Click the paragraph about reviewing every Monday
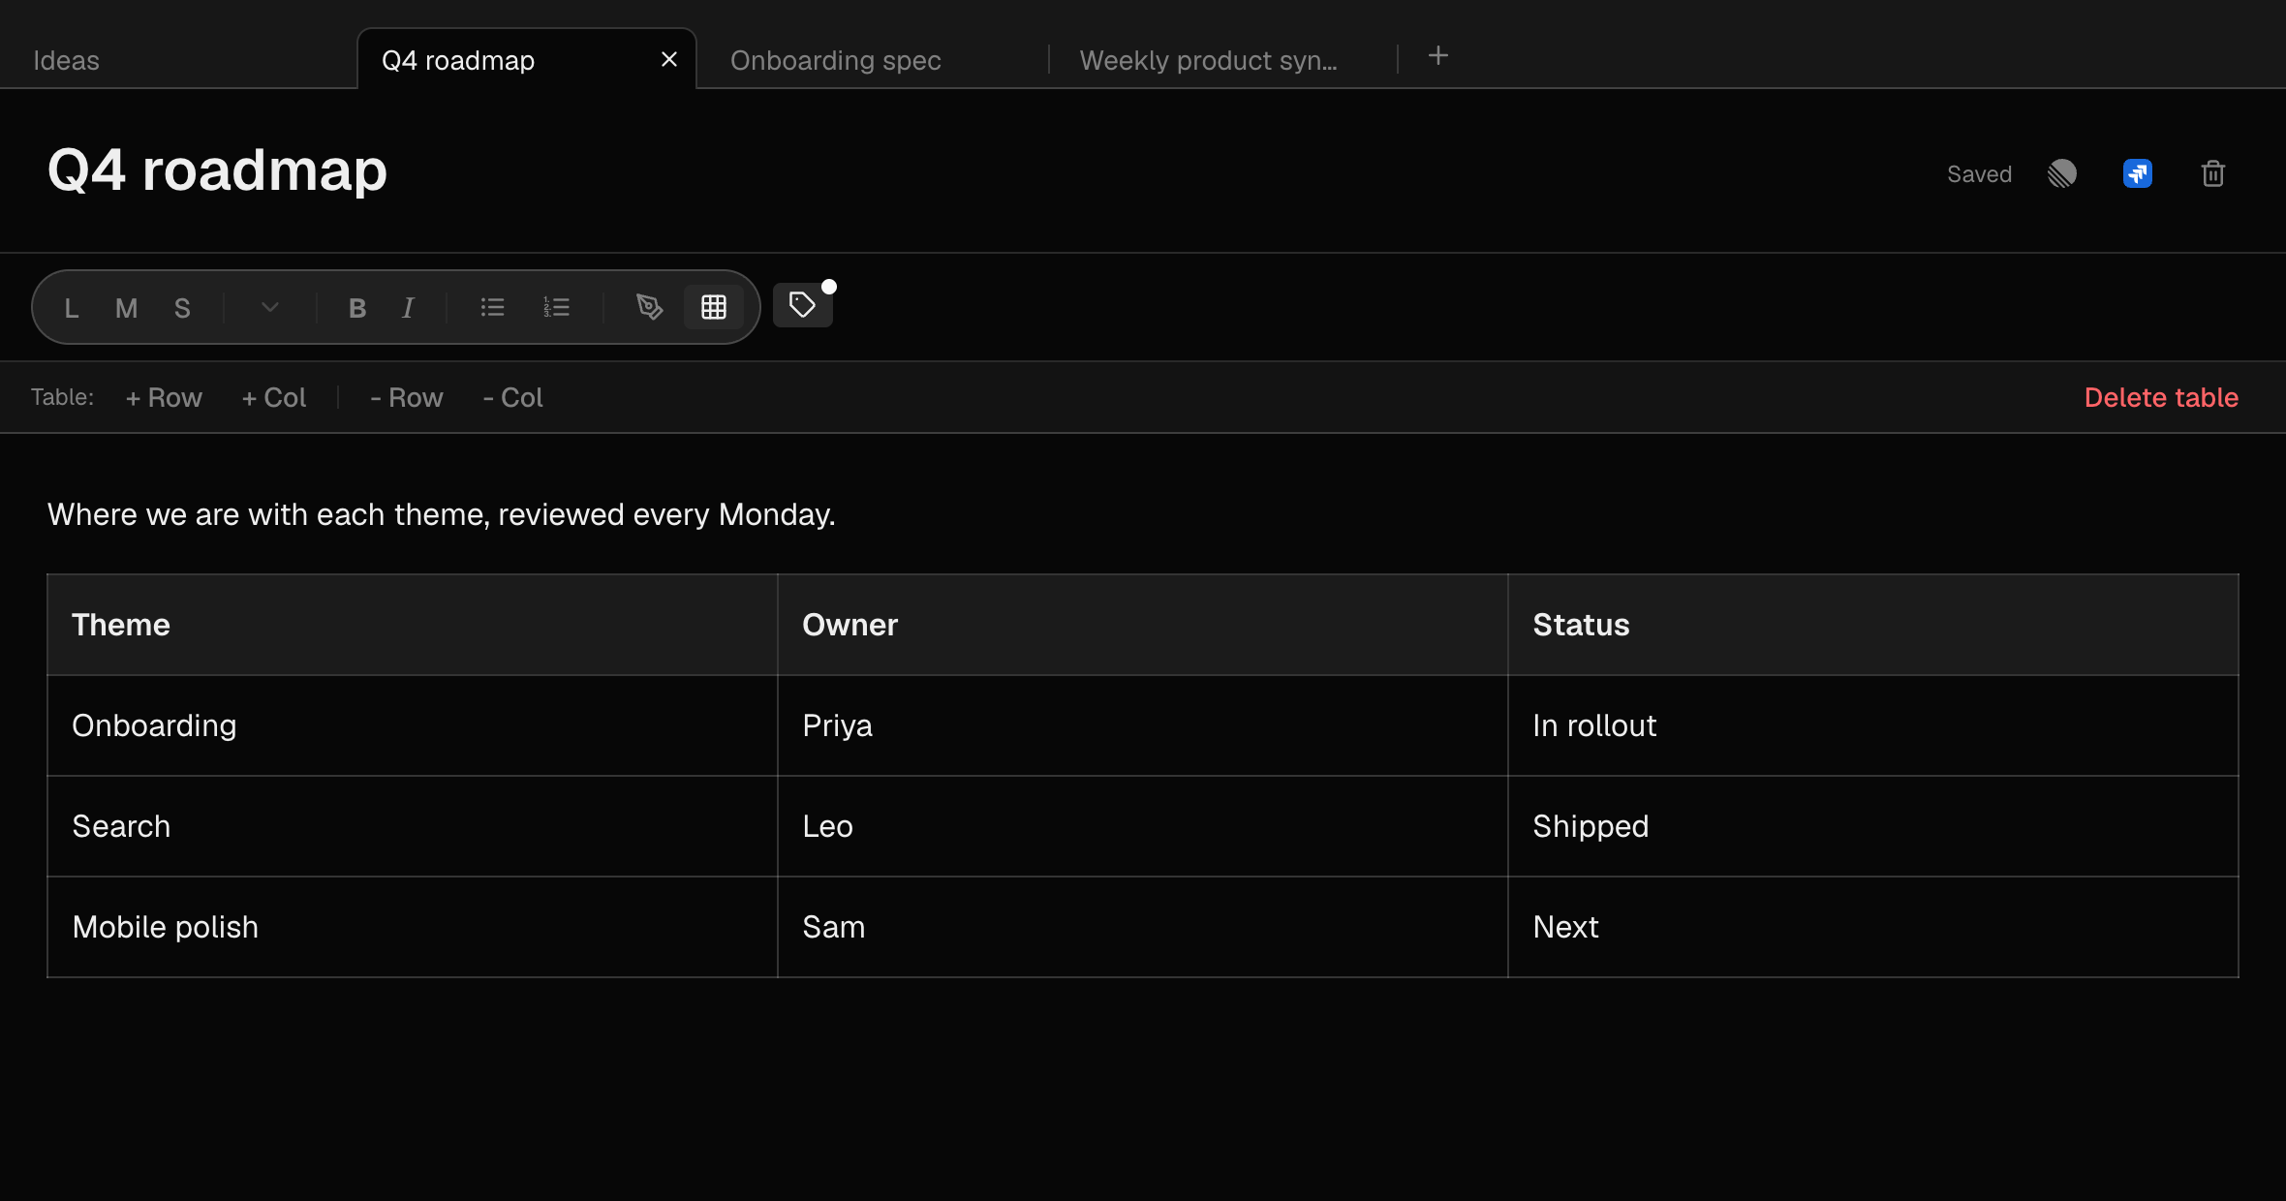The height and width of the screenshot is (1201, 2286). 442,514
